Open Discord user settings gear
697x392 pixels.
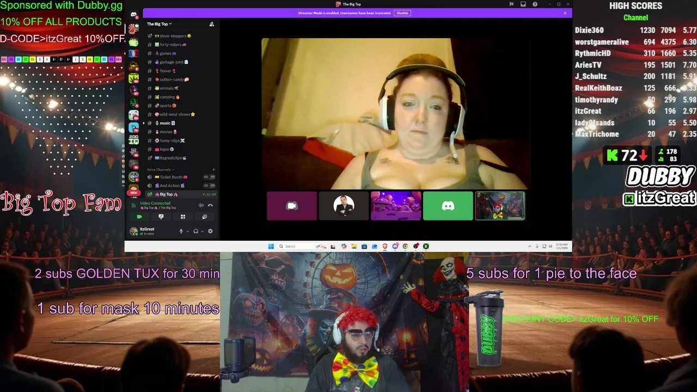coord(210,231)
